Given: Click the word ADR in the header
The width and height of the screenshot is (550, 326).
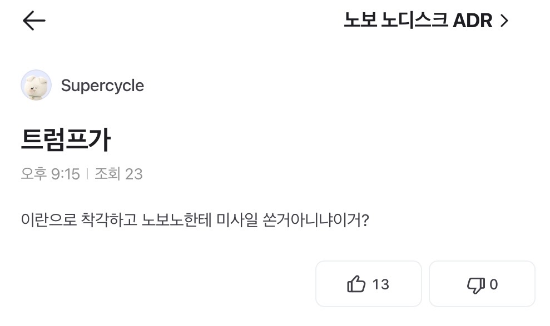Looking at the screenshot, I should 473,21.
